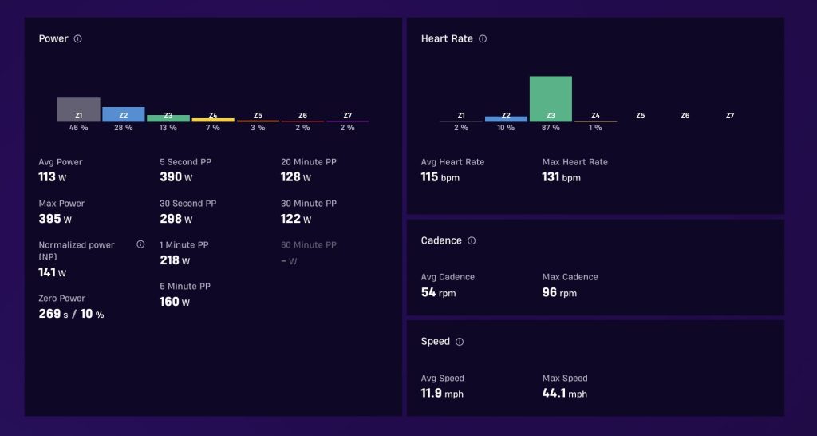Screen dimensions: 817x436
Task: Click the Zero Power label
Action: 61,299
